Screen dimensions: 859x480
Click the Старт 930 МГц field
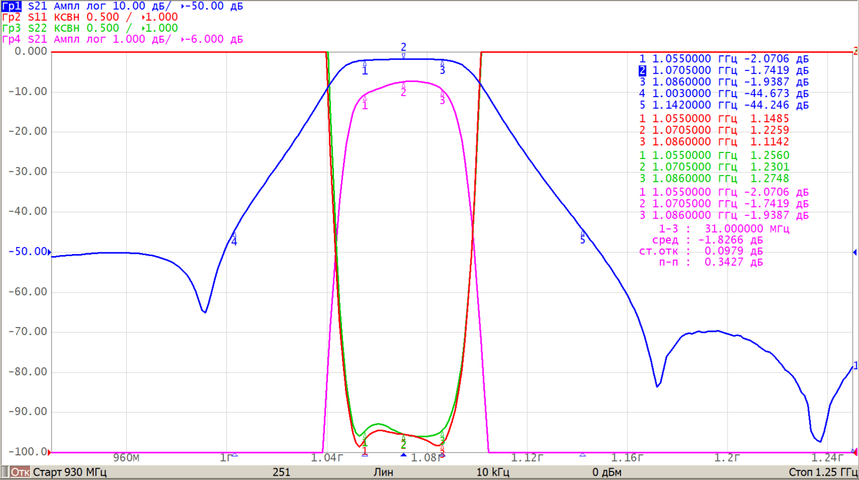tap(70, 472)
